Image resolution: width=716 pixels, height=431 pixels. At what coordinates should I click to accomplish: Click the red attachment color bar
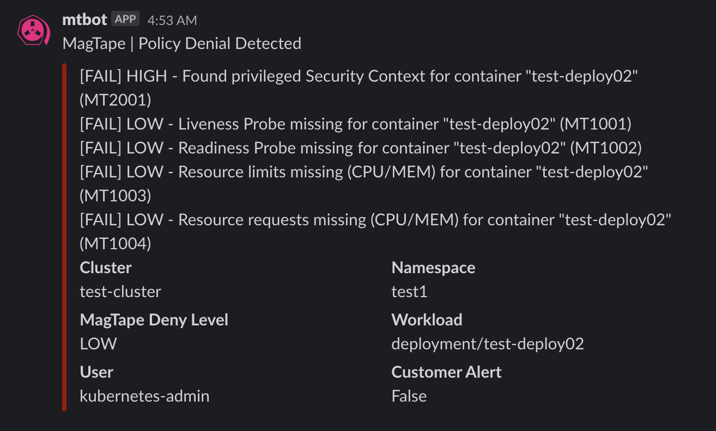[x=64, y=237]
